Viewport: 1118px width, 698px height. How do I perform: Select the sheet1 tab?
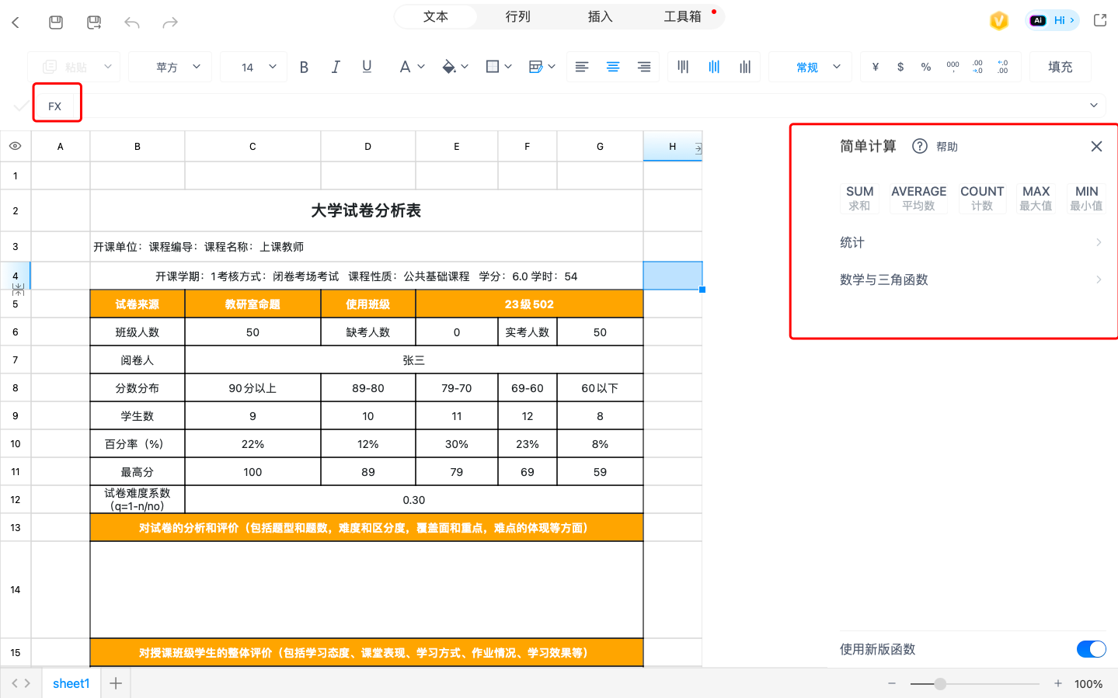tap(71, 683)
